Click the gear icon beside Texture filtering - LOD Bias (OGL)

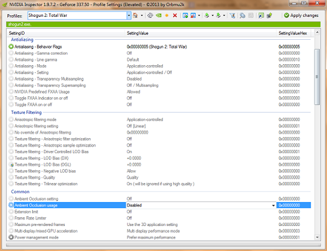pyautogui.click(x=11, y=164)
